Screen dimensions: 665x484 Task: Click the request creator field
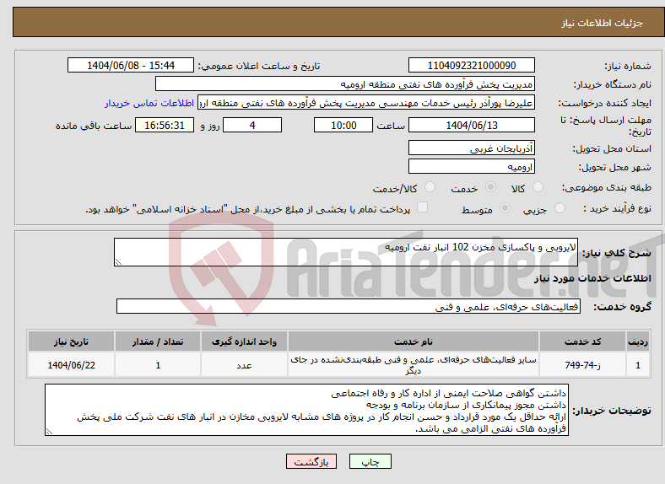(x=366, y=103)
